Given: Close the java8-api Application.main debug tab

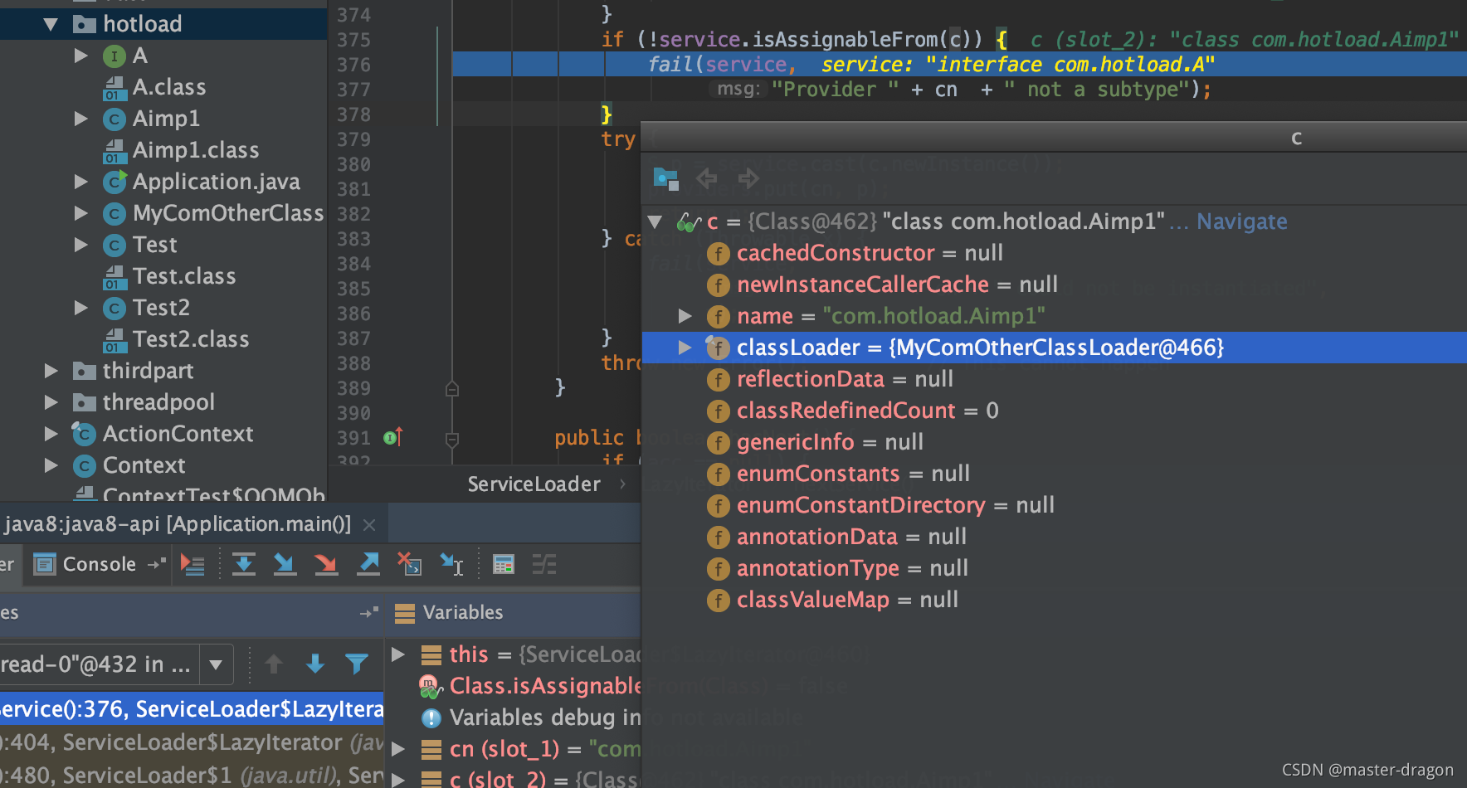Looking at the screenshot, I should point(370,525).
